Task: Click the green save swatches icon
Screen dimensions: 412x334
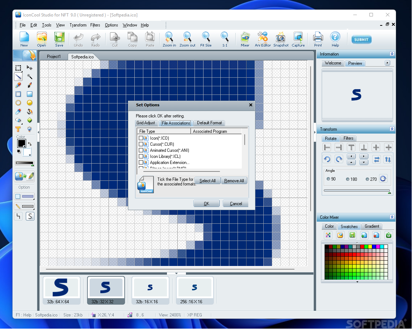Action: (x=352, y=235)
